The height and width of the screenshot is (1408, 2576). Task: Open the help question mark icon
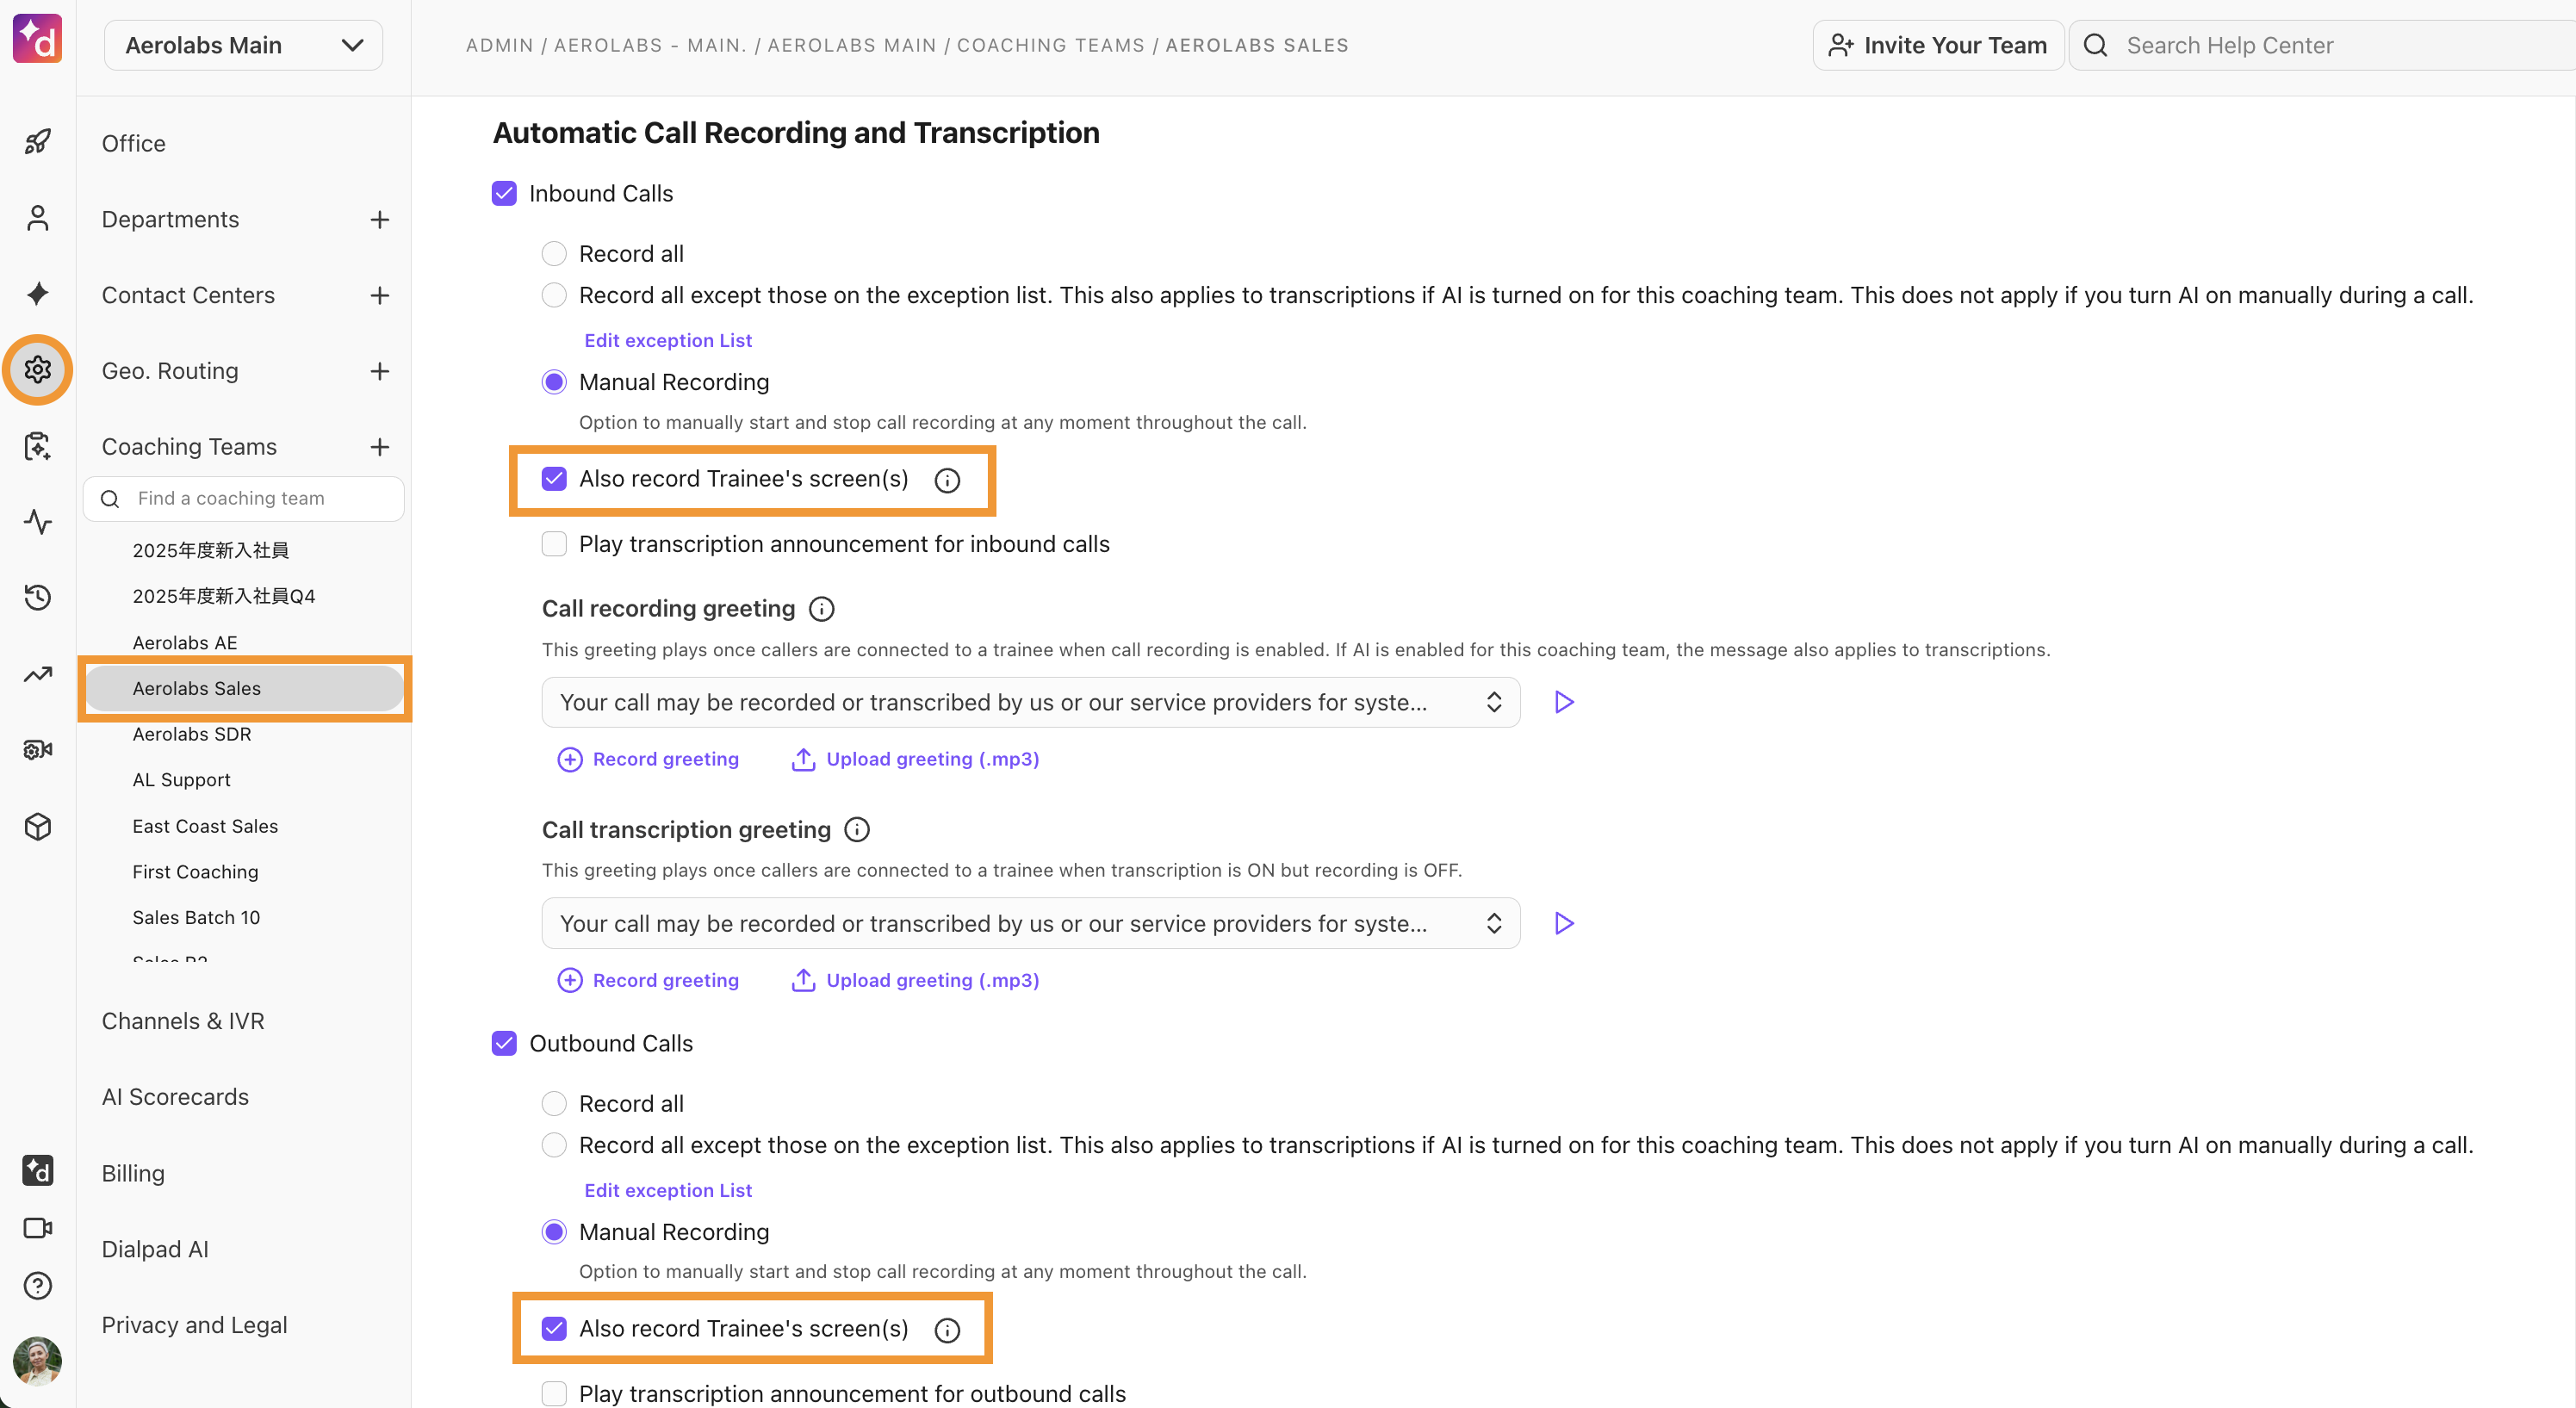tap(37, 1286)
